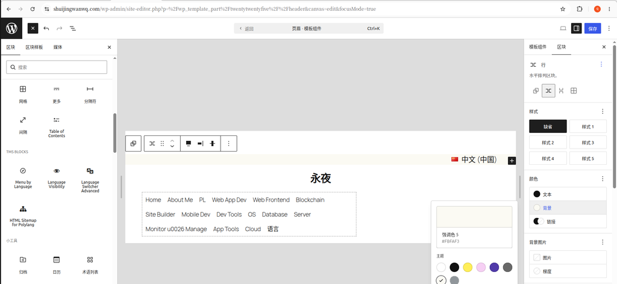Undo the last editor change
Screen dimensions: 617x284
click(46, 28)
